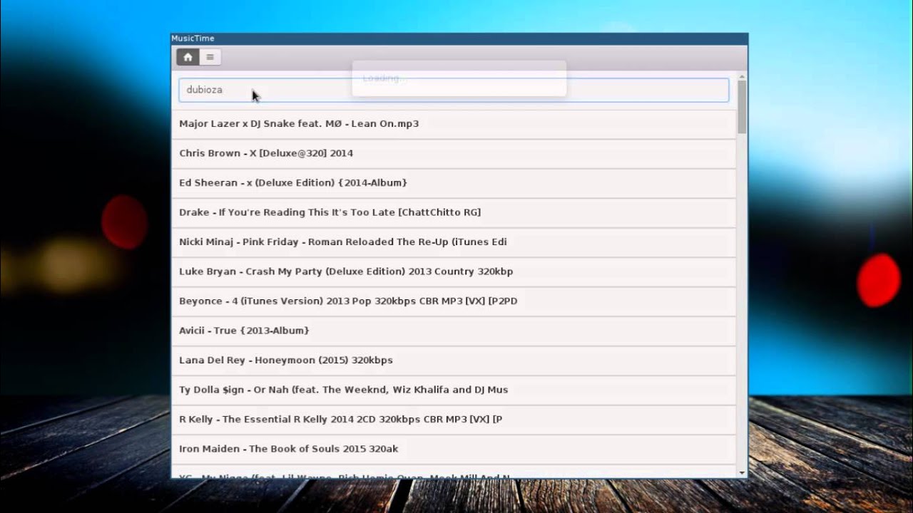913x513 pixels.
Task: Select Major Lazer x DJ Snake Lean On.mp3
Action: coord(454,124)
